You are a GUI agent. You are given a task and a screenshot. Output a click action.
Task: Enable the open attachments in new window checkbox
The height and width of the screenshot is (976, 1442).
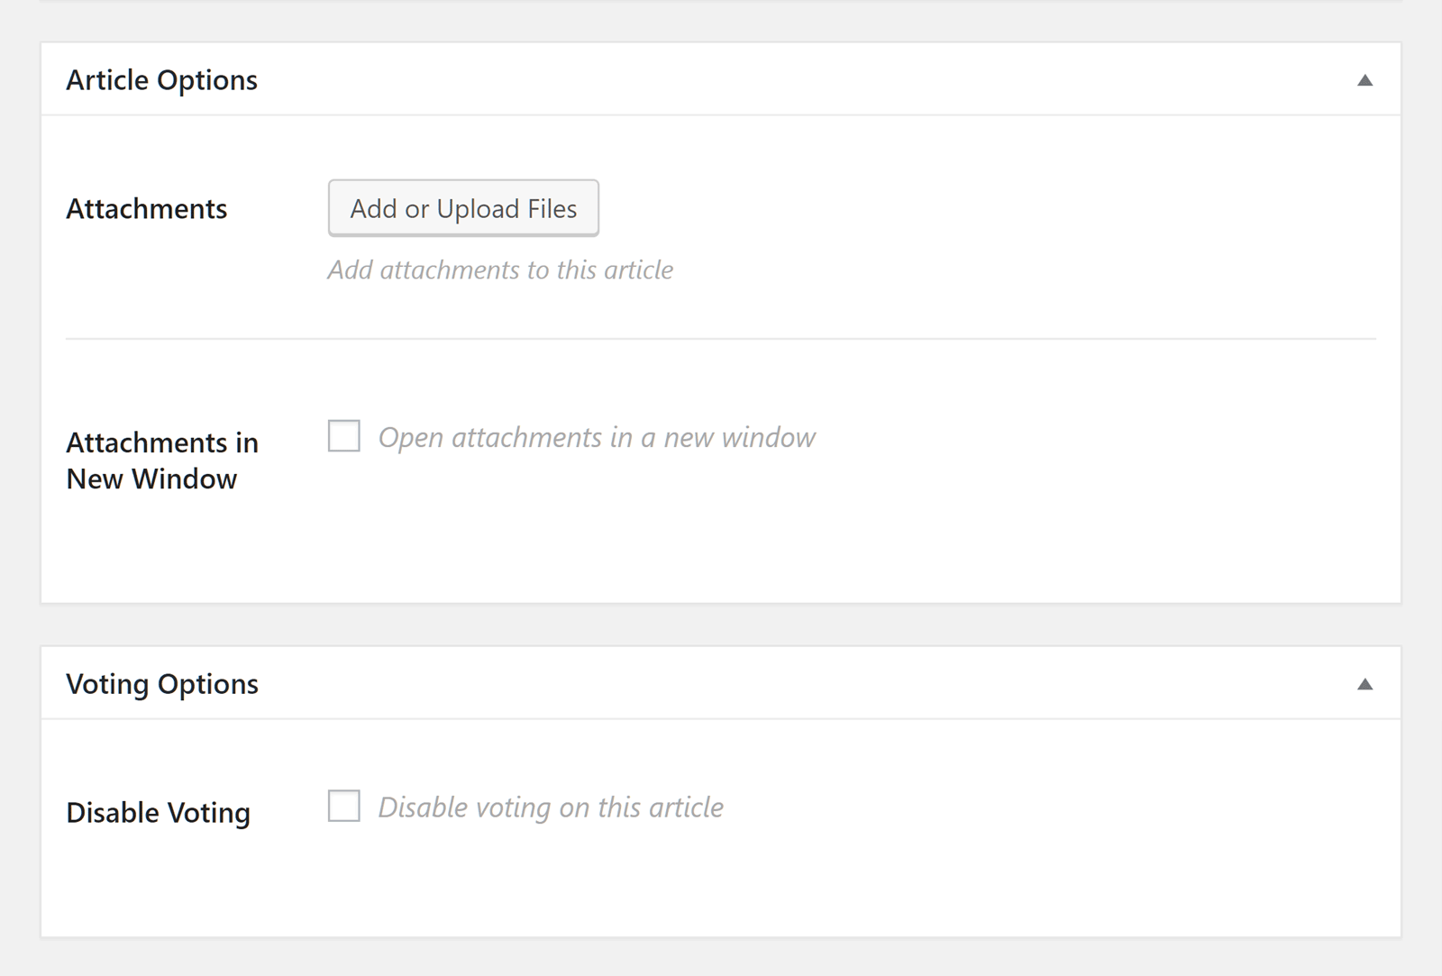click(343, 436)
